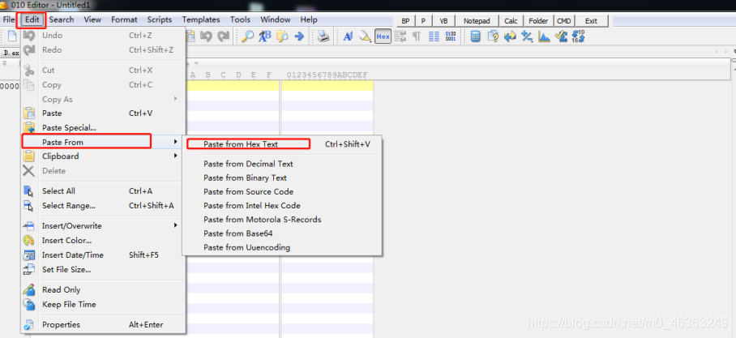
Task: Toggle the show whitespace pilcrow icon
Action: click(417, 36)
